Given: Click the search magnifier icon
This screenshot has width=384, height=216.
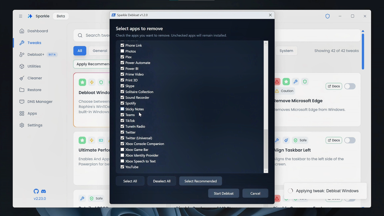Looking at the screenshot, I should coord(80,36).
